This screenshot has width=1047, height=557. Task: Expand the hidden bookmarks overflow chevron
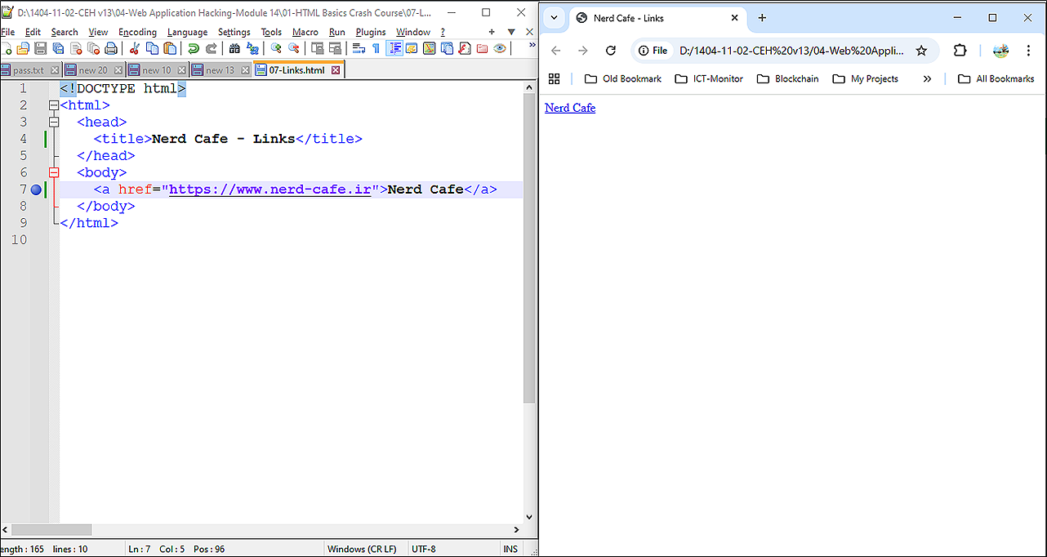pos(927,79)
